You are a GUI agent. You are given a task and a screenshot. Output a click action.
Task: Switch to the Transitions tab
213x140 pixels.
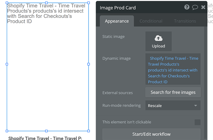[185, 21]
